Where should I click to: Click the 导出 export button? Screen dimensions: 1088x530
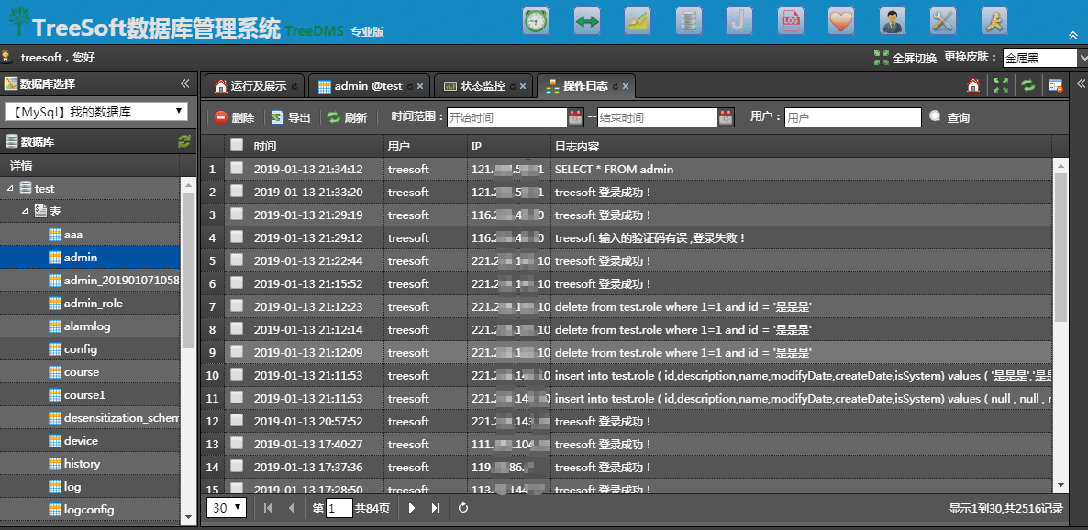(x=291, y=118)
